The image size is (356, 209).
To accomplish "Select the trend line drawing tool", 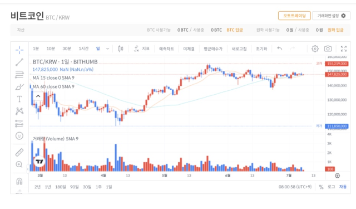I will (19, 62).
